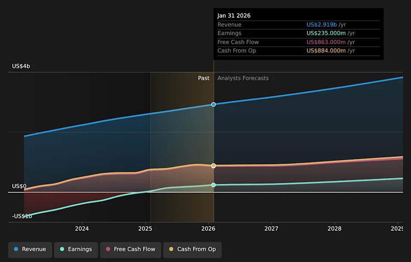Image resolution: width=411 pixels, height=262 pixels.
Task: Click the blue Revenue dot in the legend
Action: (16, 249)
